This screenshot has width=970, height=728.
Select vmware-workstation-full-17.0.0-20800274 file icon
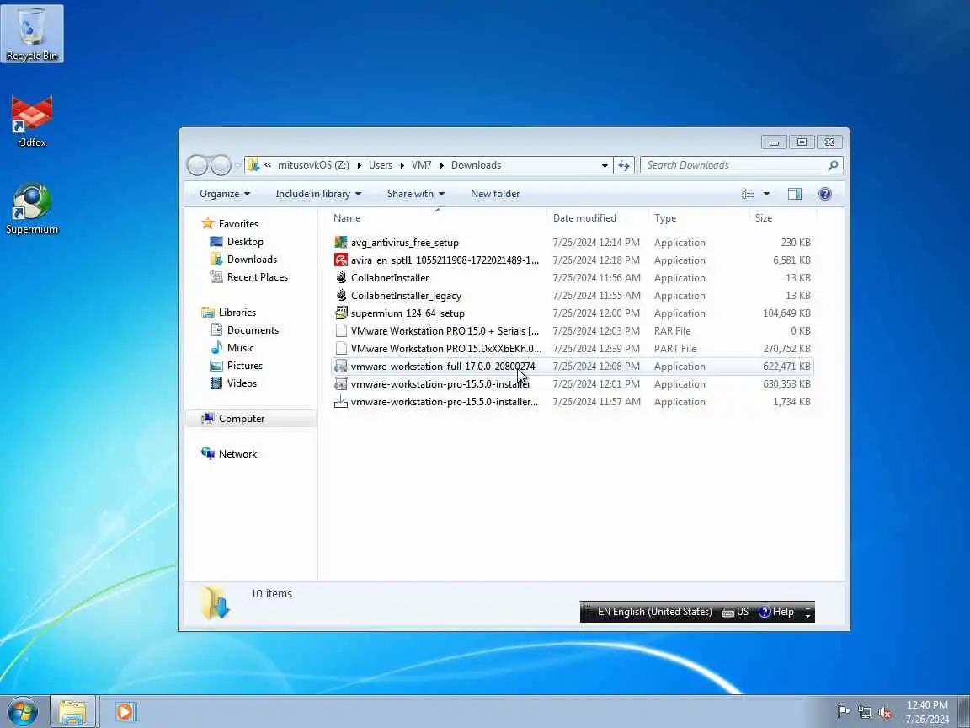click(x=341, y=367)
